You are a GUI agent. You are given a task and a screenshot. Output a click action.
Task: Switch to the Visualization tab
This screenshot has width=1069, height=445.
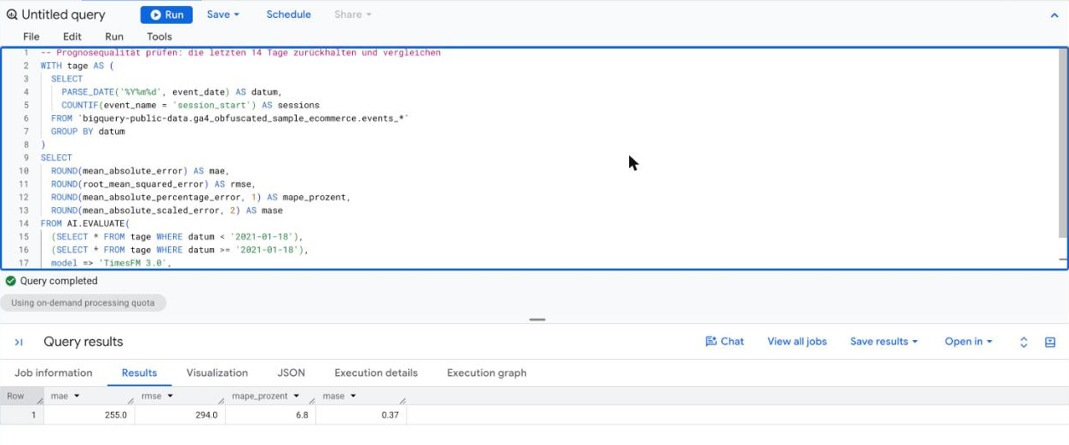[x=217, y=373]
